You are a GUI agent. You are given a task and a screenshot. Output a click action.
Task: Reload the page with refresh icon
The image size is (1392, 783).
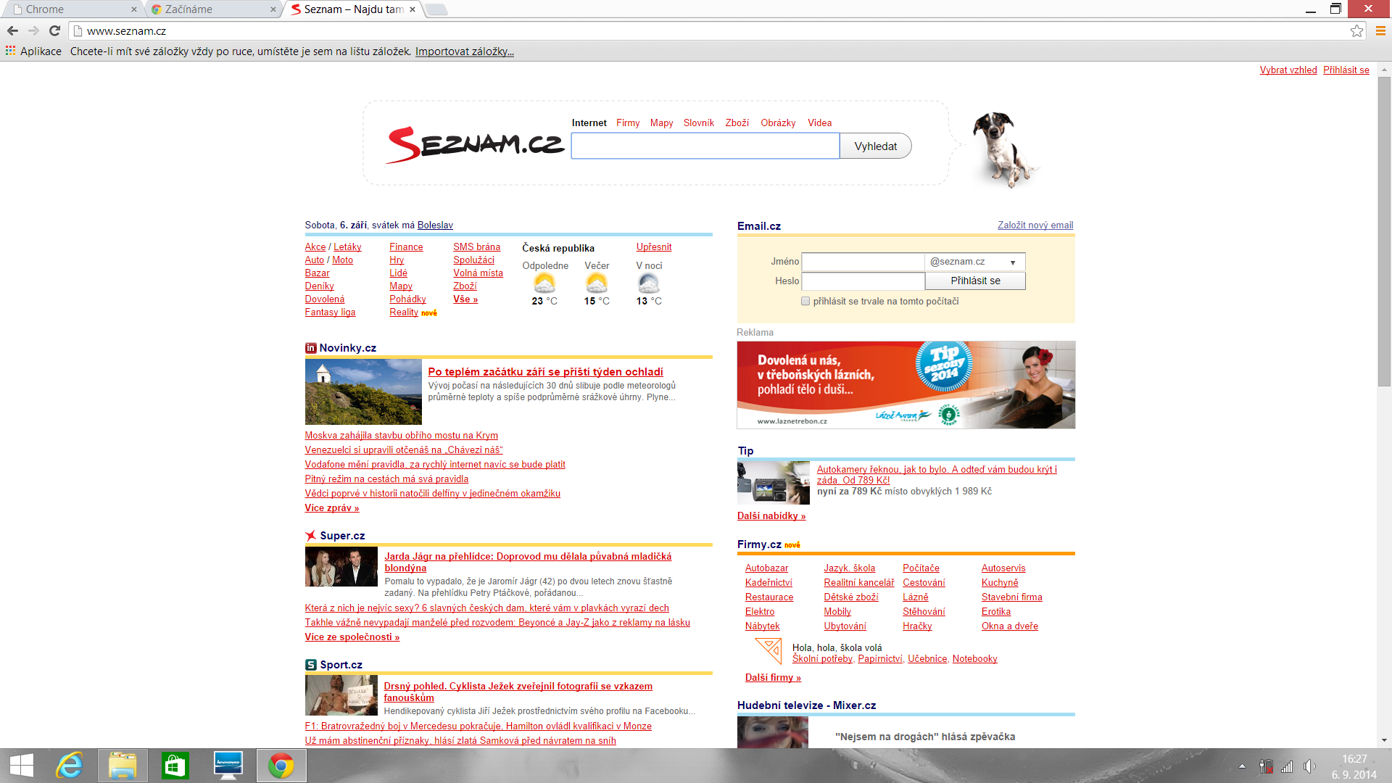pyautogui.click(x=54, y=30)
